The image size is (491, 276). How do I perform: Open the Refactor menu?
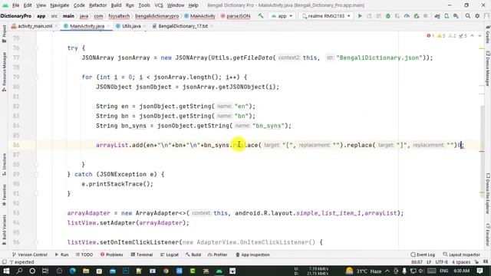point(97,5)
